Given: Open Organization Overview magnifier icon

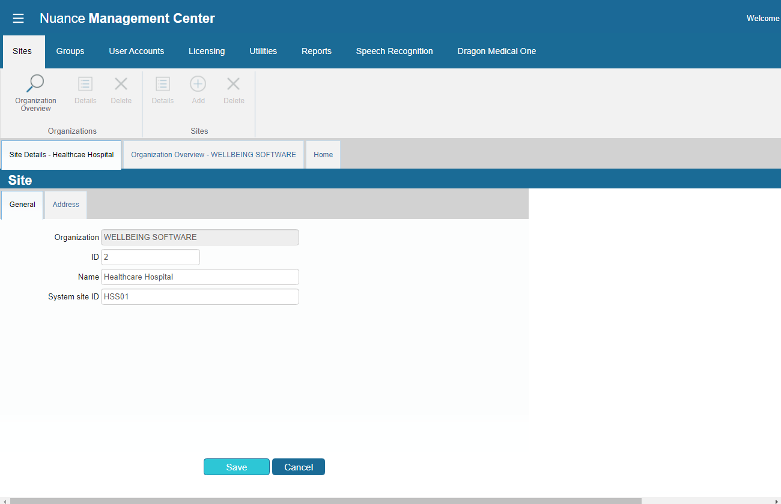Looking at the screenshot, I should tap(36, 83).
